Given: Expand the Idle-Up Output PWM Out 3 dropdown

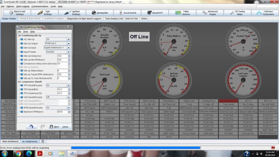Looking at the screenshot, I should point(69,43).
